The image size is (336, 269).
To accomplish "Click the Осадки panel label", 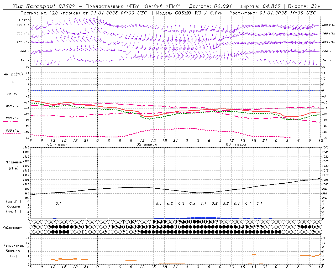I will point(14,206).
